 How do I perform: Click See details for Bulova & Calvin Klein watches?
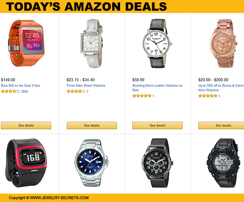(x=221, y=125)
